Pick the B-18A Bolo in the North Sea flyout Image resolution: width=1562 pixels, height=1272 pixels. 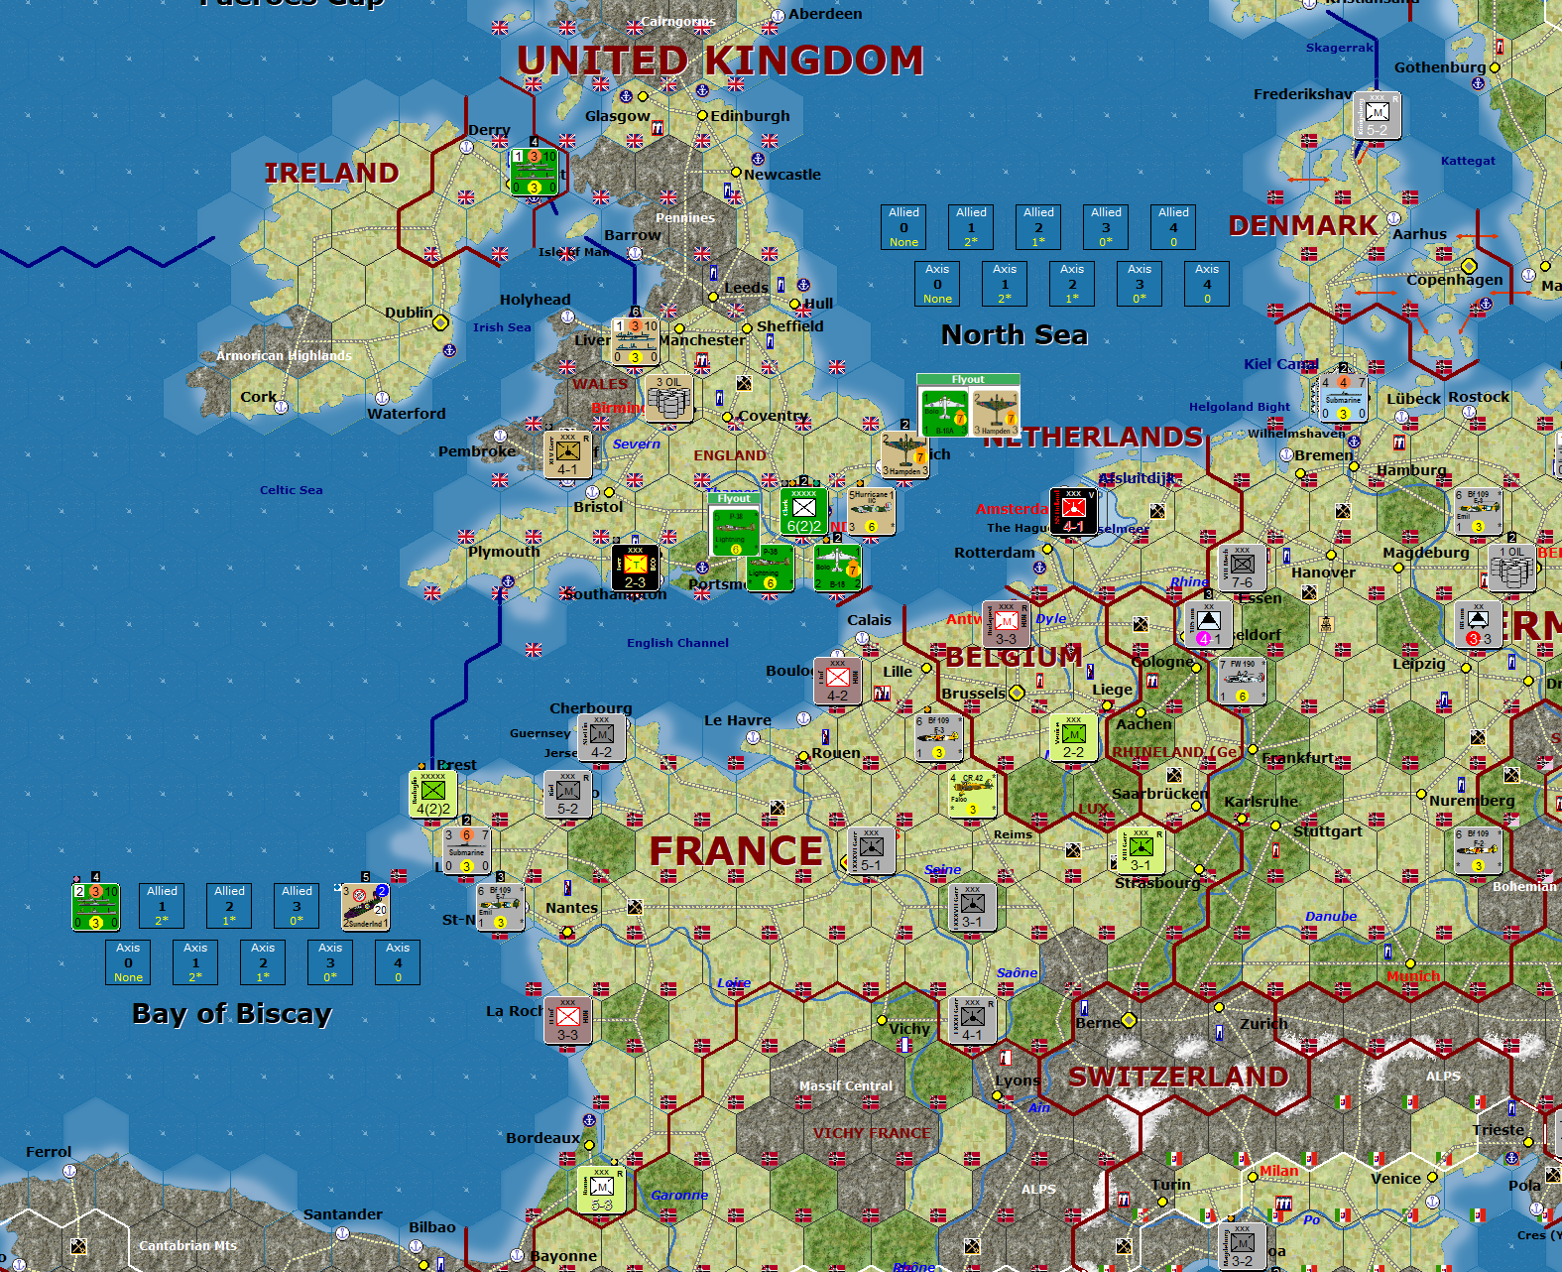point(944,413)
